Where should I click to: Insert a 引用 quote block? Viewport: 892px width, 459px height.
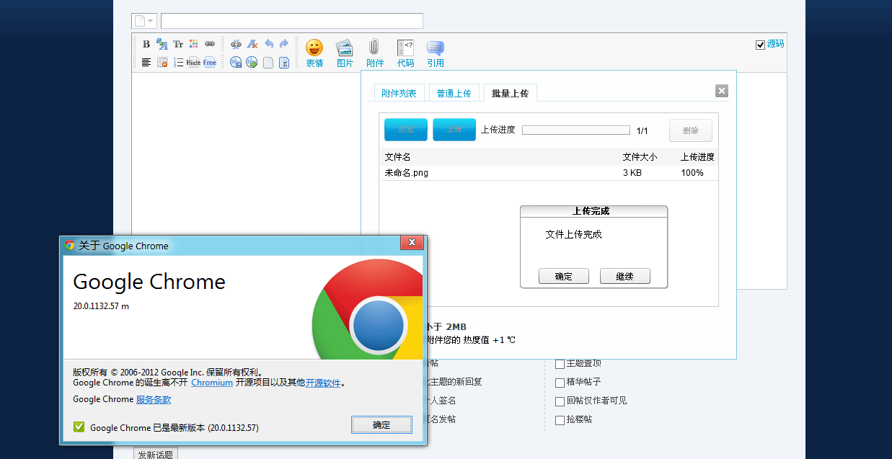[436, 53]
